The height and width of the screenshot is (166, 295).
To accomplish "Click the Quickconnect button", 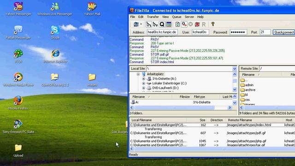I will 284,32.
